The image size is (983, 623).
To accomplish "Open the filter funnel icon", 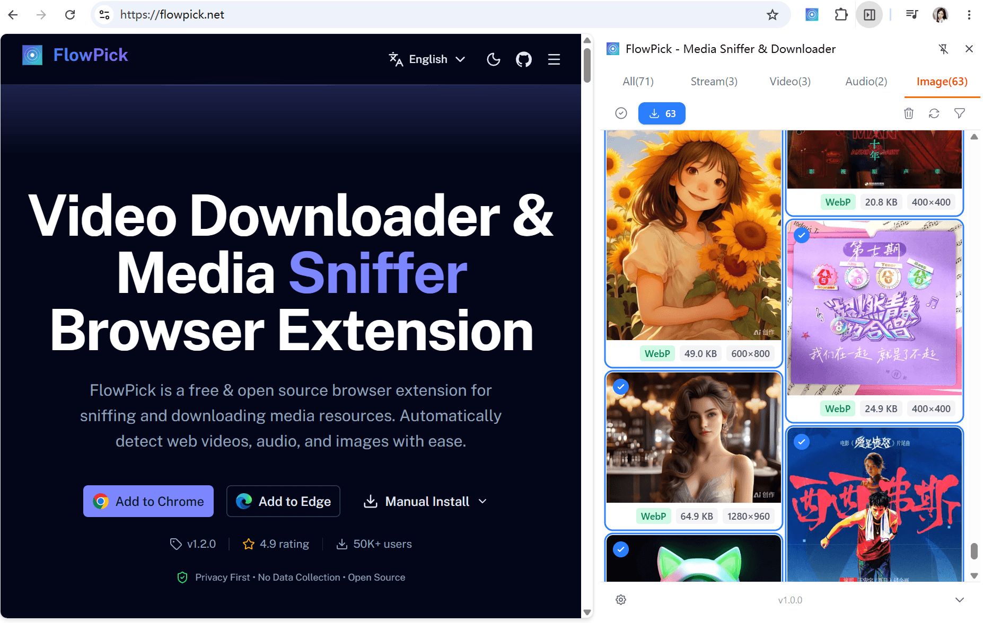I will (x=960, y=113).
